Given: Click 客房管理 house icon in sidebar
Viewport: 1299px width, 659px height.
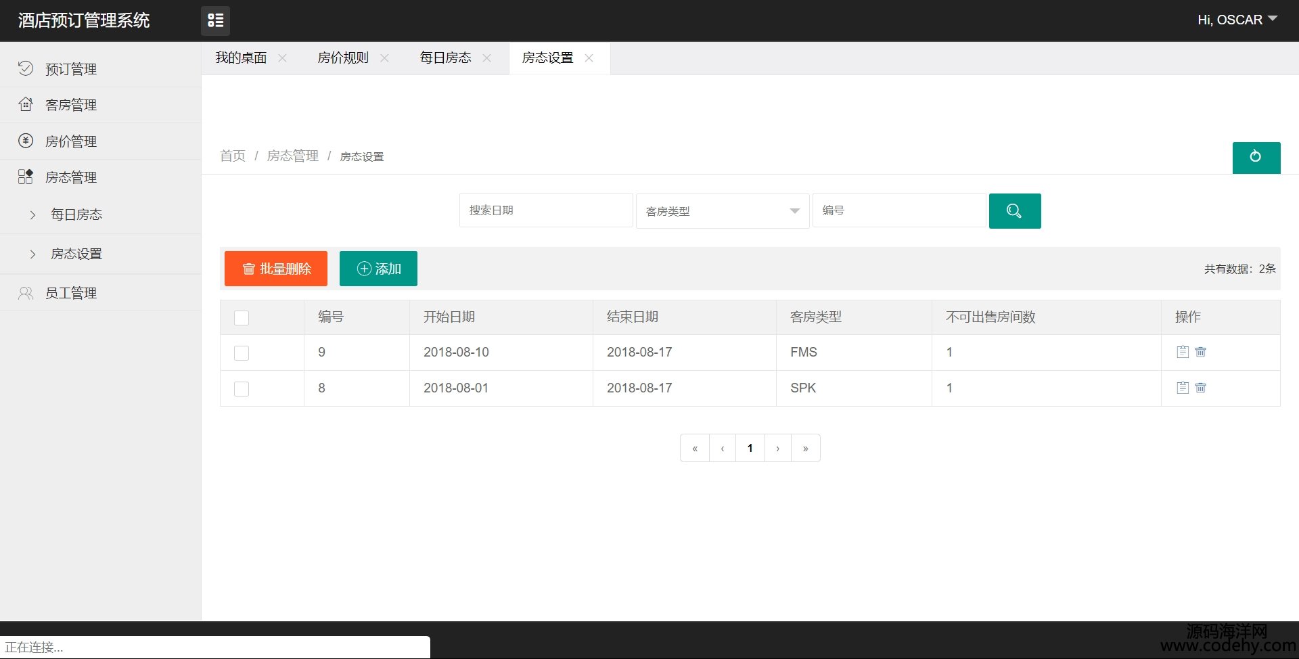Looking at the screenshot, I should 26,104.
